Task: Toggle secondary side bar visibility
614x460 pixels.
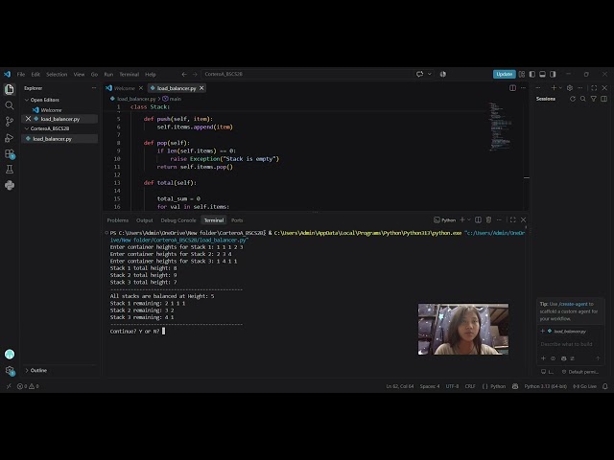Action: [x=553, y=74]
